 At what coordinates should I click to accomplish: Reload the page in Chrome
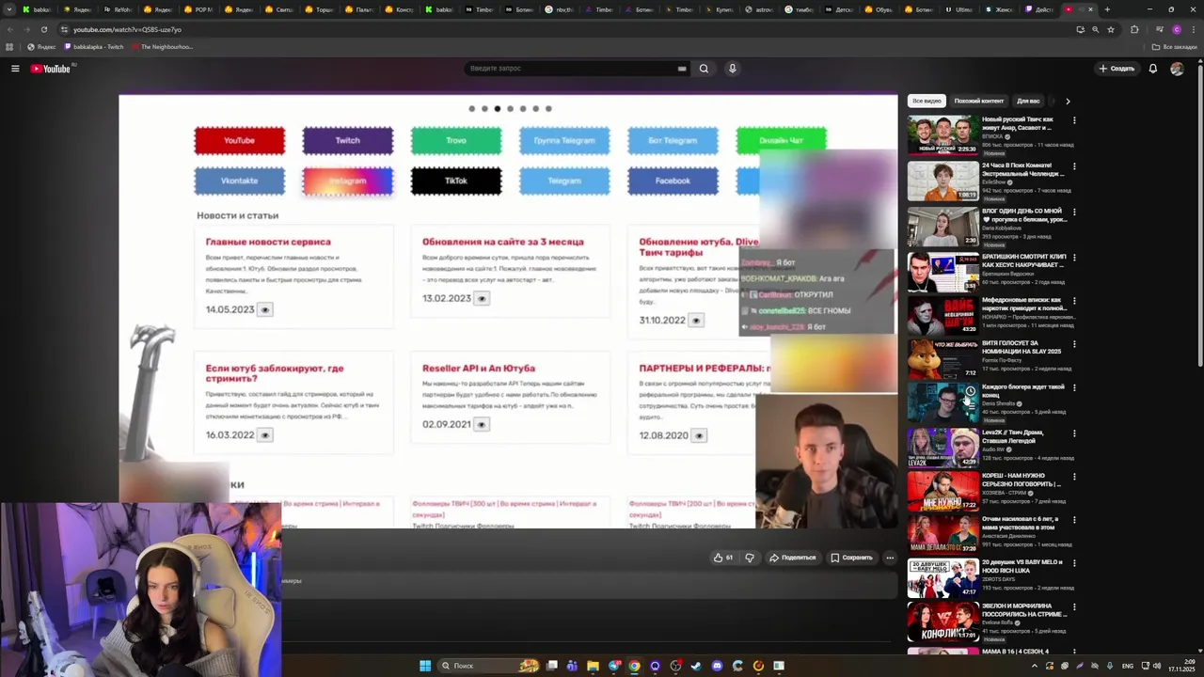[43, 29]
